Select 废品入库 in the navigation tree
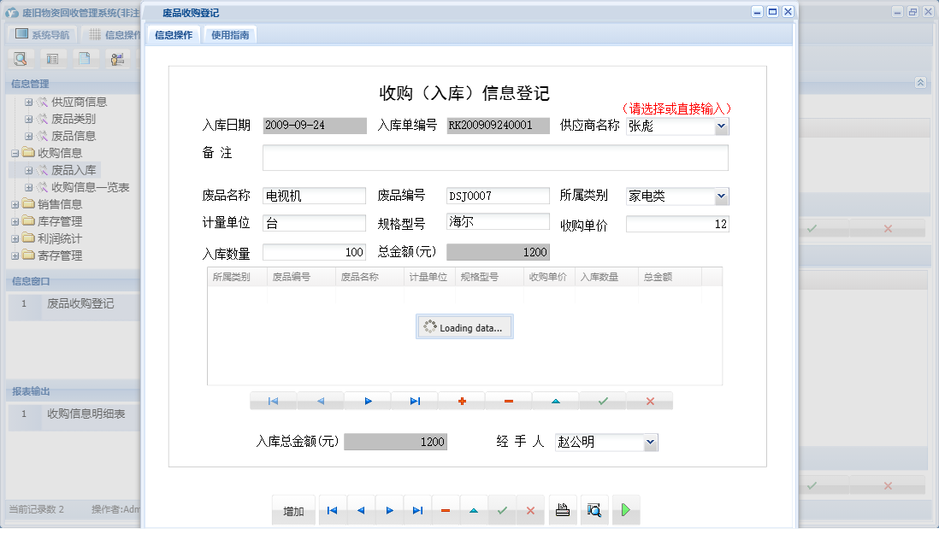This screenshot has height=534, width=939. [73, 171]
